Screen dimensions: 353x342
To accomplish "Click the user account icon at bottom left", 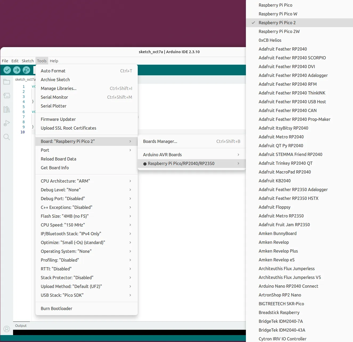I will click(x=7, y=329).
